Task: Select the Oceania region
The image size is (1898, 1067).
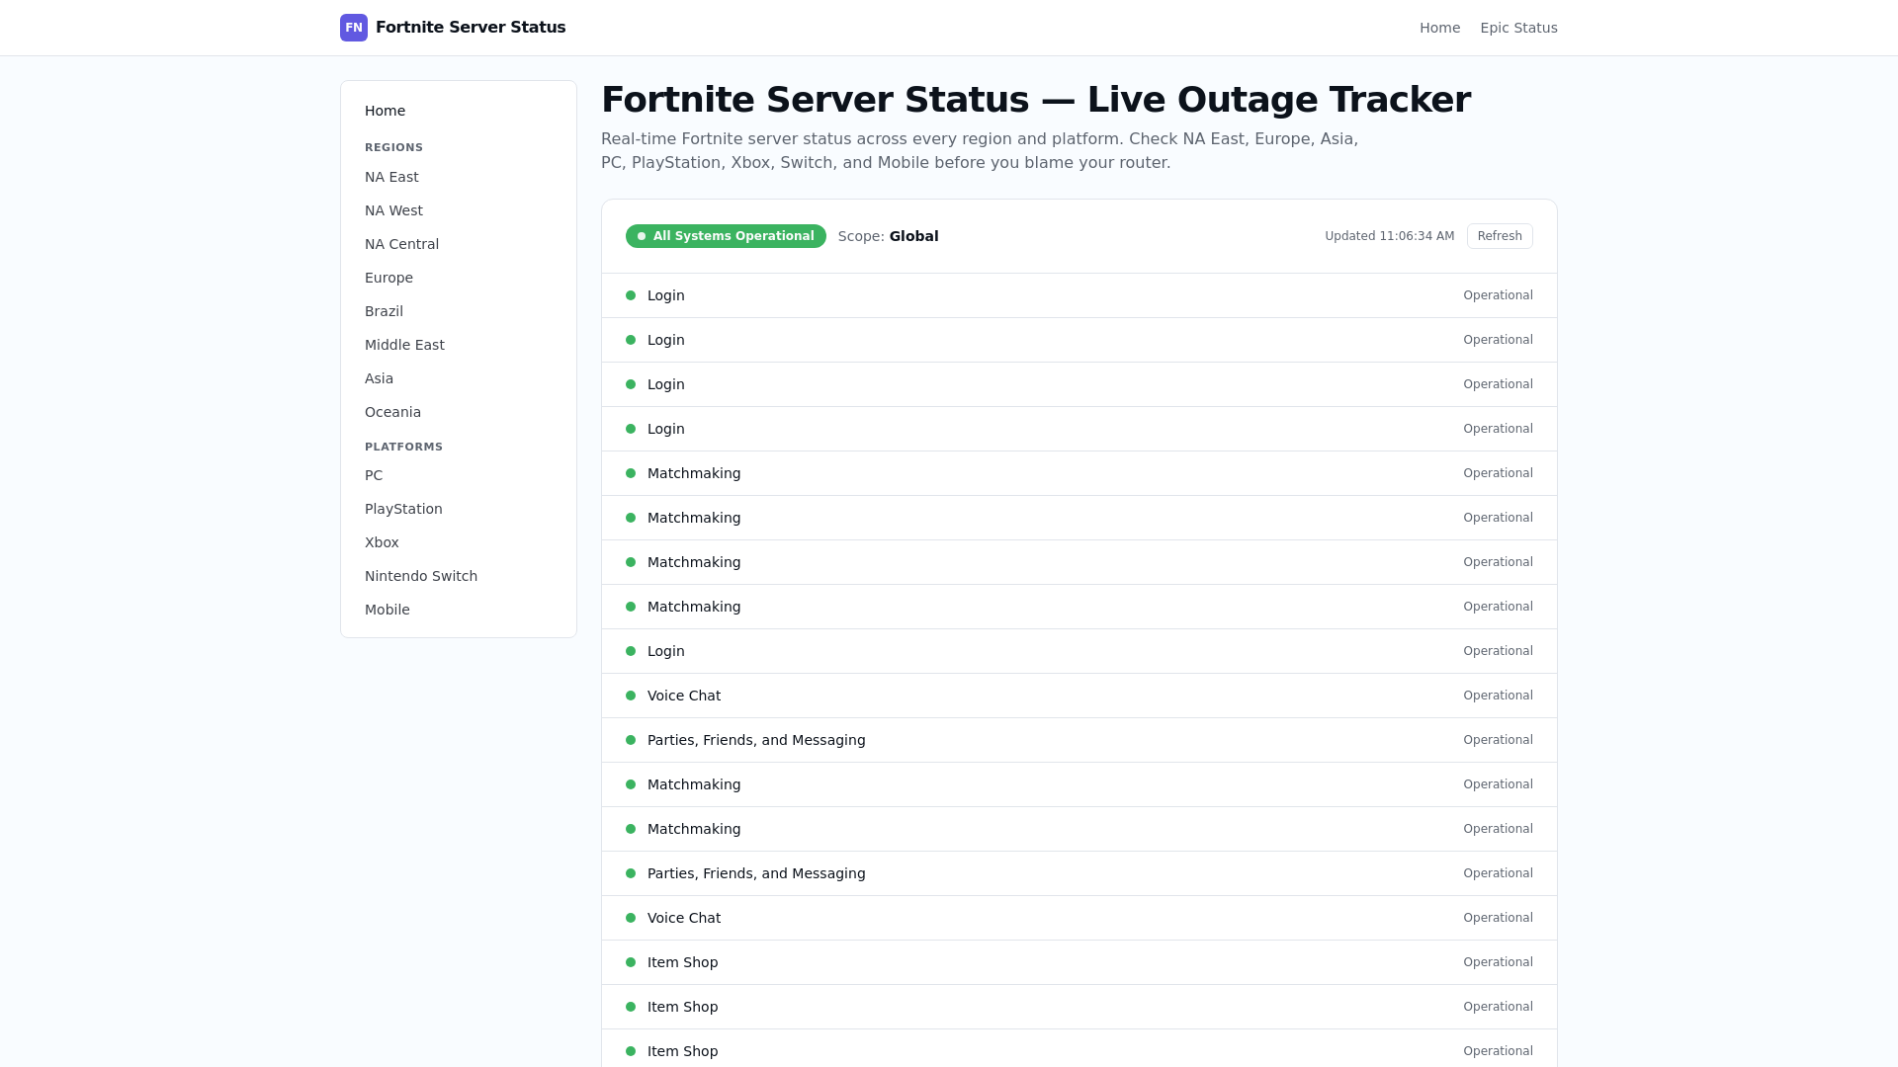Action: tap(459, 412)
